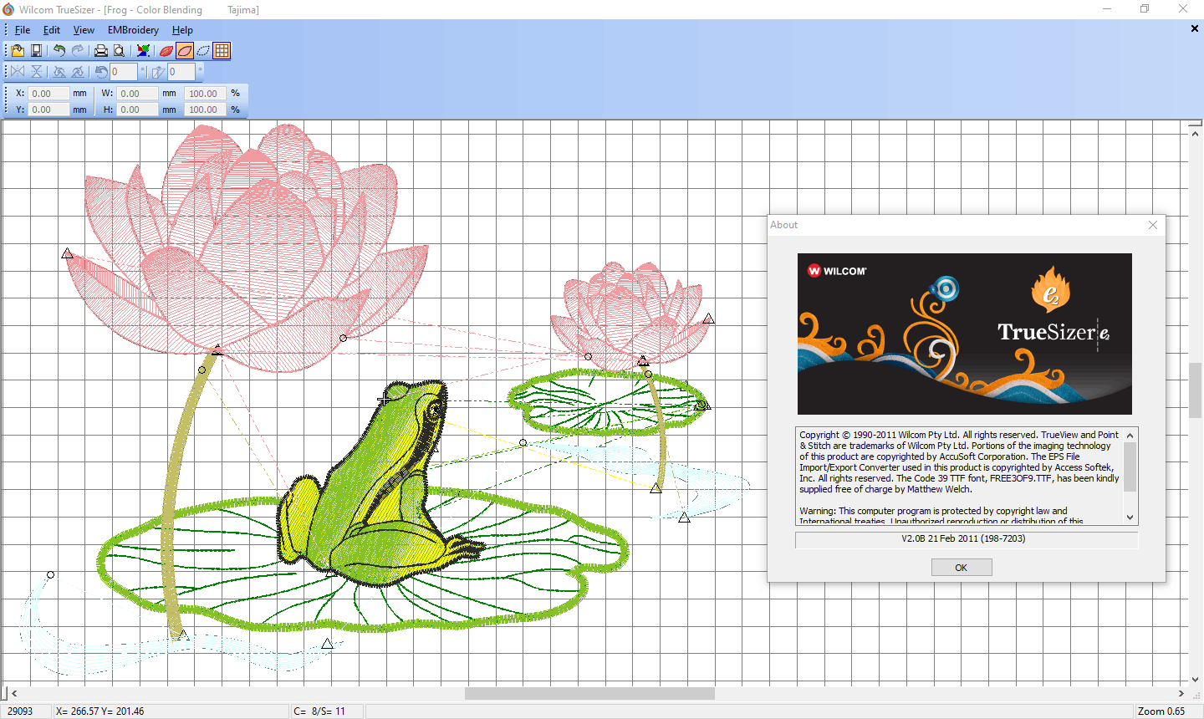Toggle TrueView with the red leaf icon
Viewport: 1204px width, 719px height.
[x=166, y=51]
